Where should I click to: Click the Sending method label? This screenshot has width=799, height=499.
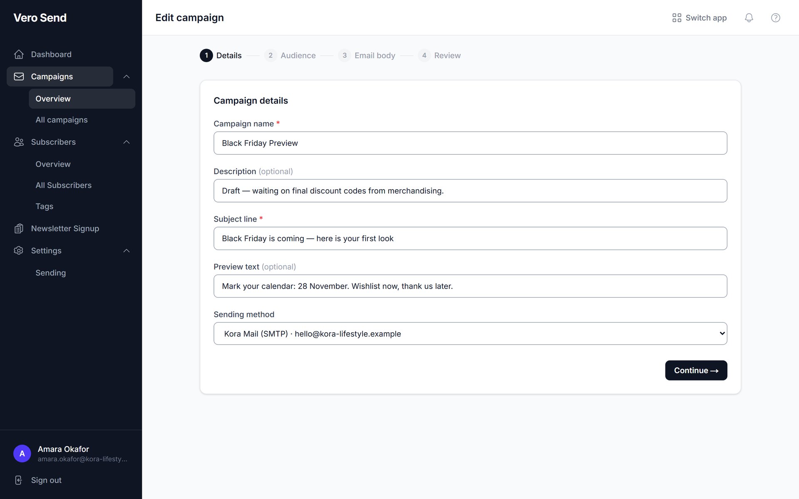244,314
